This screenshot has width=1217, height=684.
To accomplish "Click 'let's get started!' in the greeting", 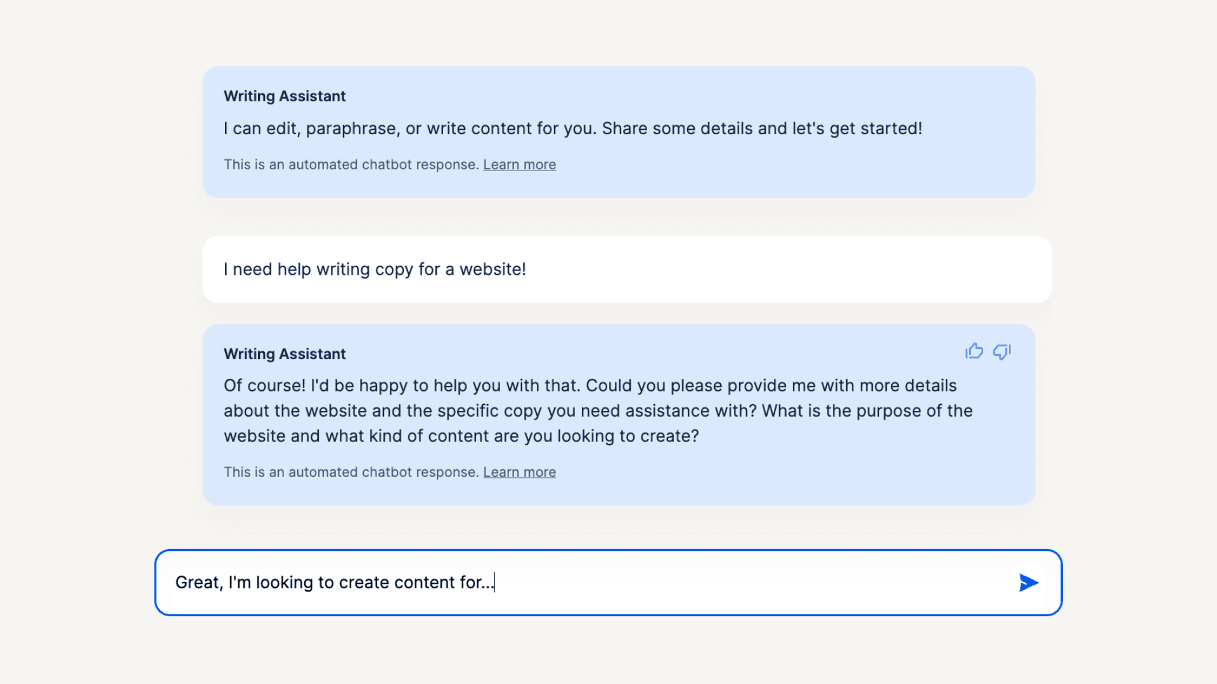I will tap(857, 129).
